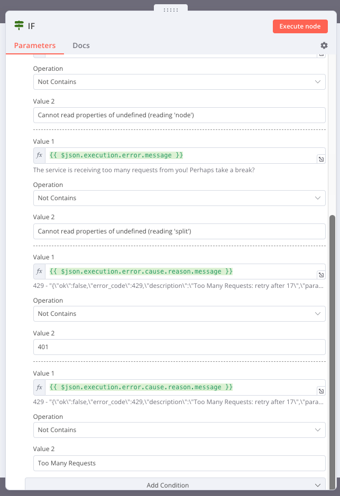The width and height of the screenshot is (340, 496).
Task: Grab the drag handle dots at top
Action: [x=171, y=10]
